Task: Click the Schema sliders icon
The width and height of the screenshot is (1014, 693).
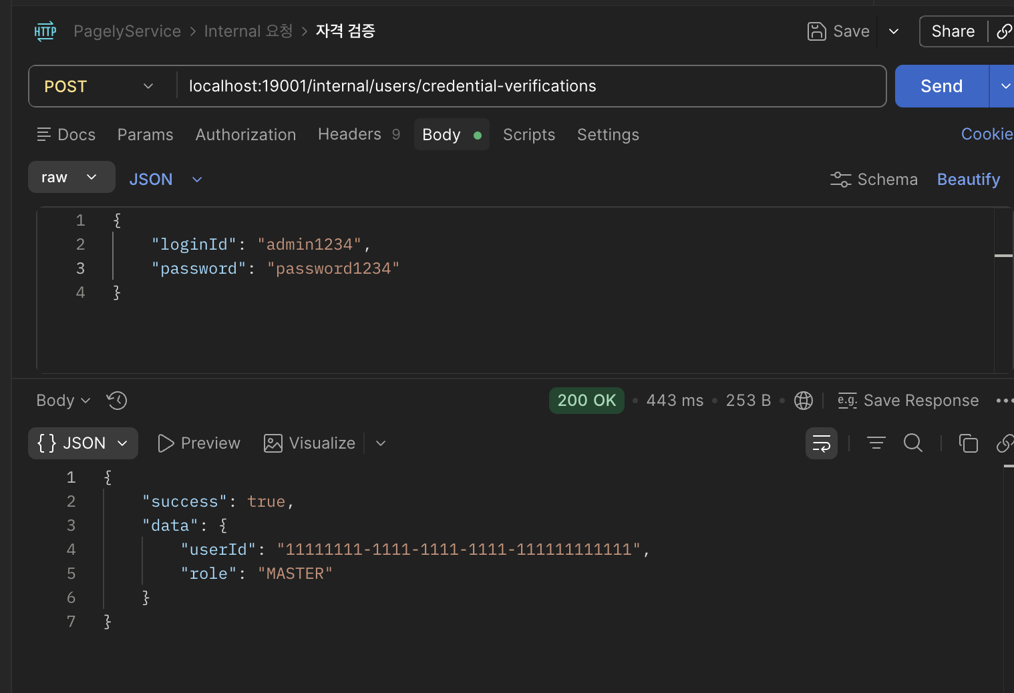Action: pos(840,180)
